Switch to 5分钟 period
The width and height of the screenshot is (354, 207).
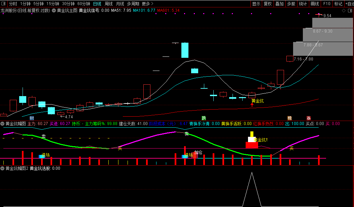pyautogui.click(x=38, y=4)
